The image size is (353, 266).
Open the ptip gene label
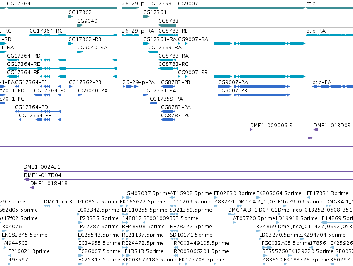pos(311,4)
